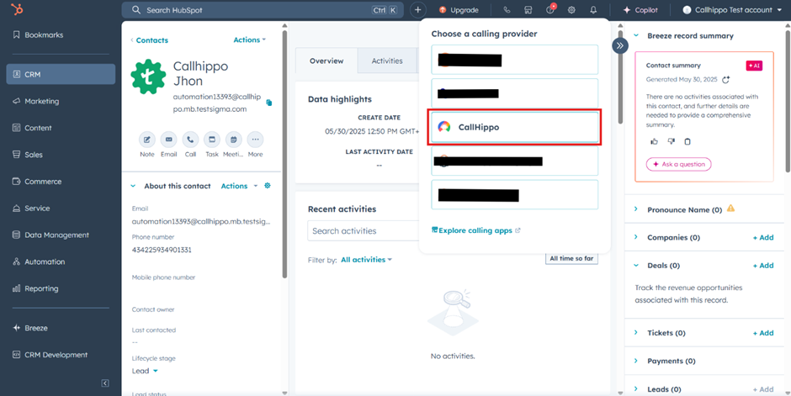Viewport: 791px width, 396px height.
Task: Expand the Payments section
Action: pyautogui.click(x=636, y=361)
